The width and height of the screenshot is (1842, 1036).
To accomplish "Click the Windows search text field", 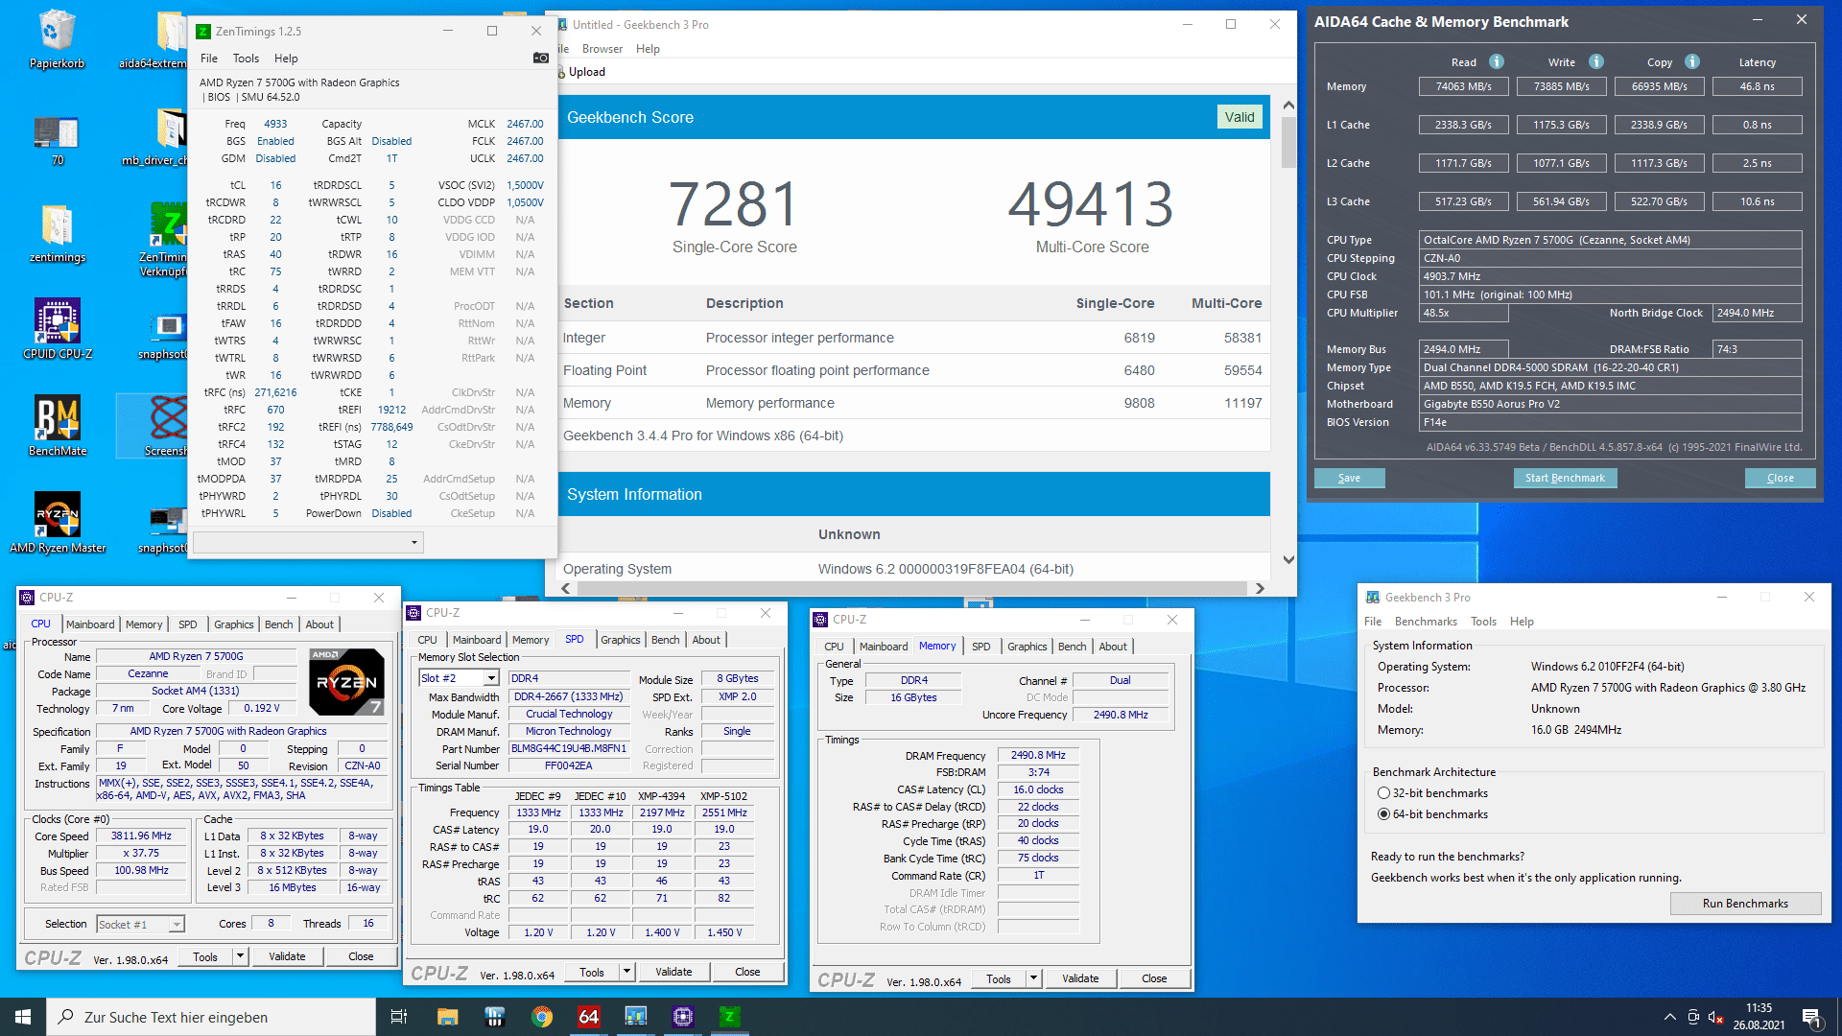I will (211, 1017).
